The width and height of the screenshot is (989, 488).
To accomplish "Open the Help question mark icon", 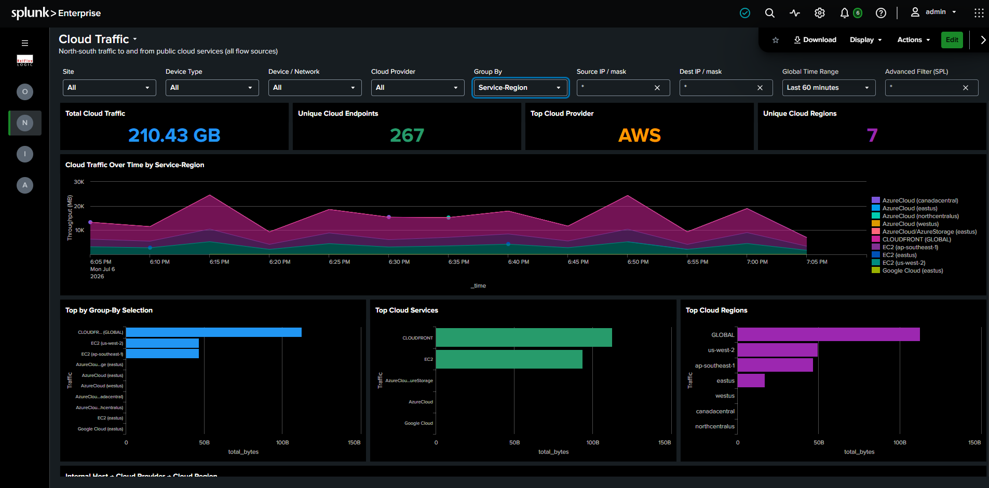I will (x=881, y=13).
